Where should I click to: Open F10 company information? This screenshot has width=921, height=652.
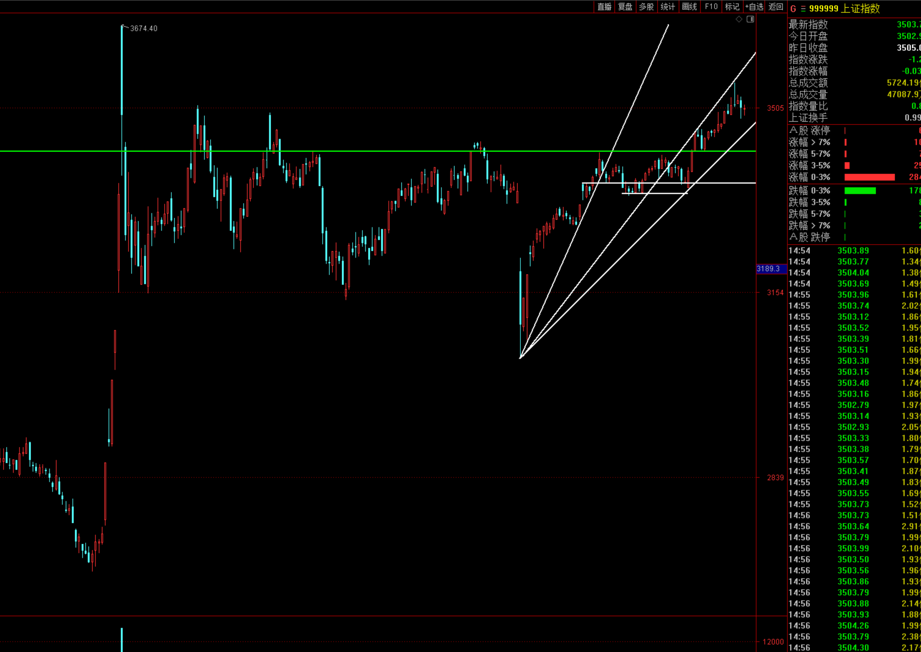(x=711, y=7)
